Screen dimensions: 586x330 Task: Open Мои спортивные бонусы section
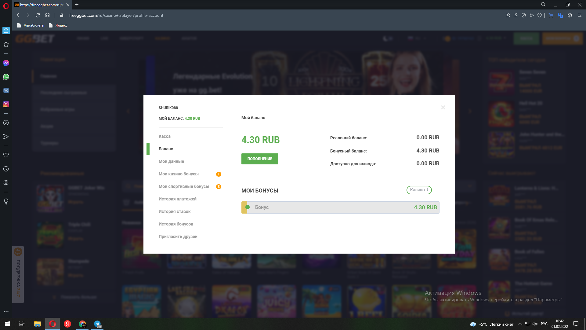click(184, 186)
